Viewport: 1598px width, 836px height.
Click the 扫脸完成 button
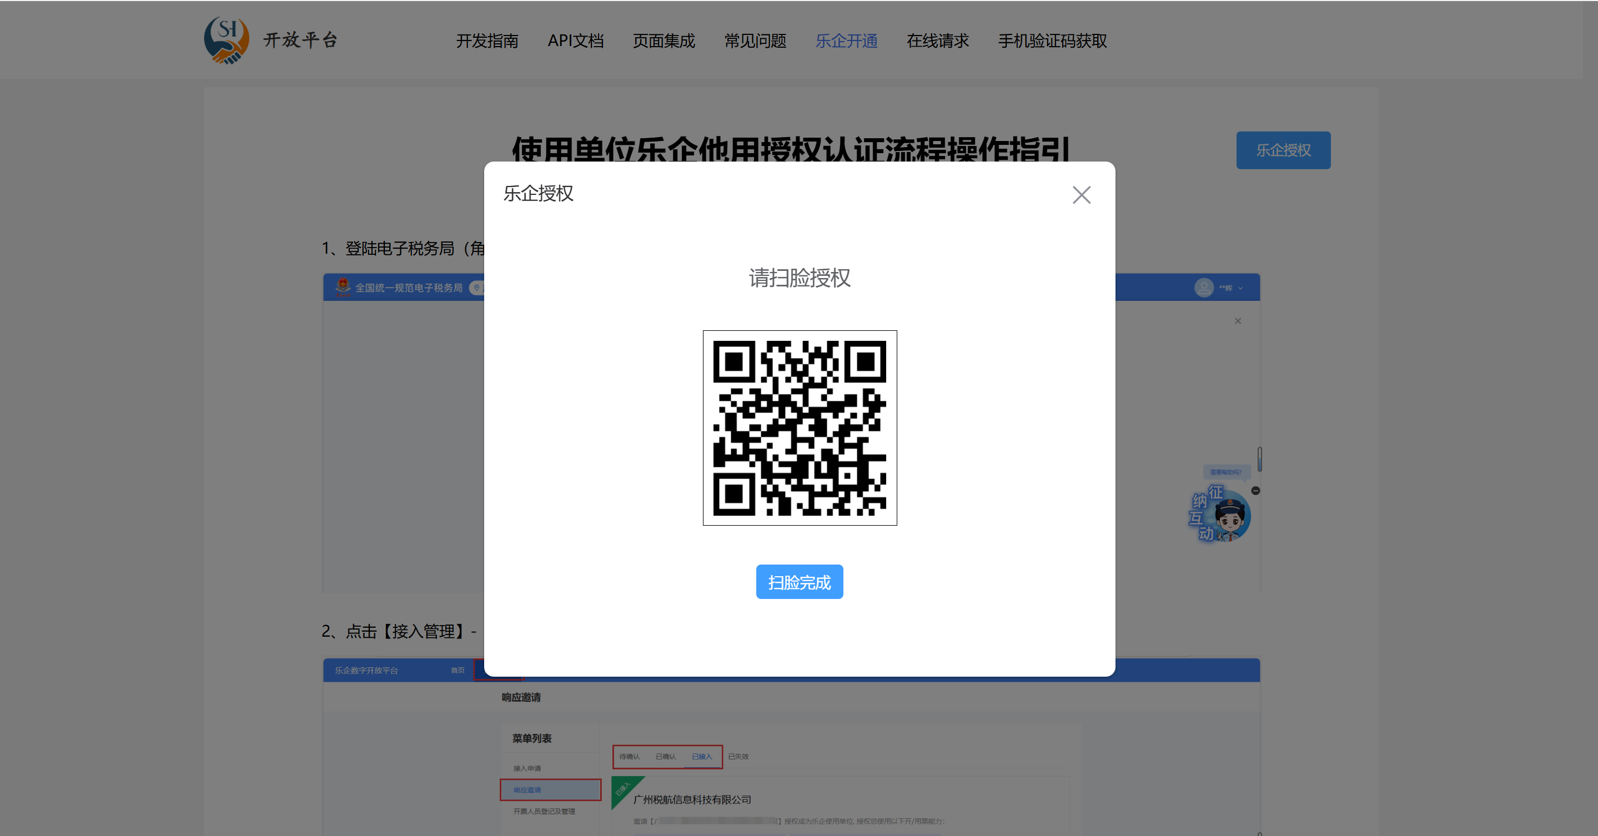[799, 582]
